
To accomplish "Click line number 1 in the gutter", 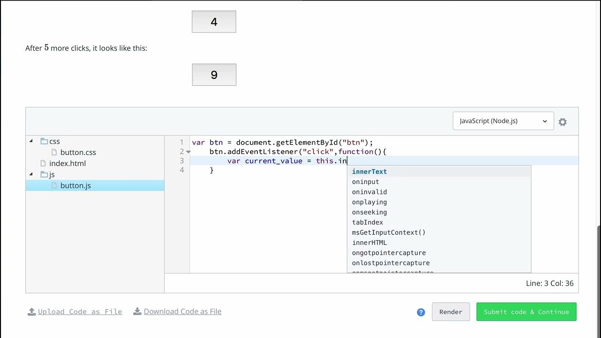I will coord(182,142).
